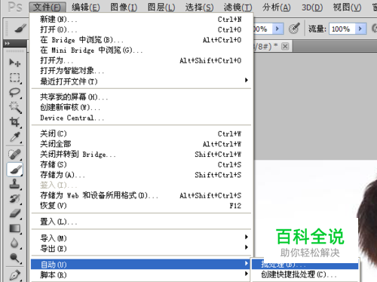Close the document tab

(x=285, y=47)
